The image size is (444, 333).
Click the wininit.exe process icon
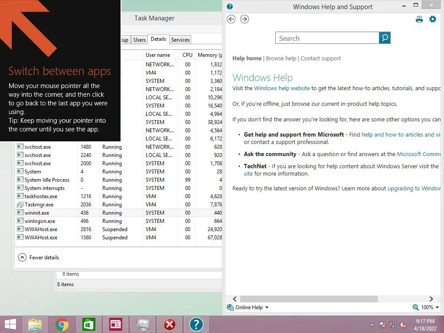click(x=20, y=212)
